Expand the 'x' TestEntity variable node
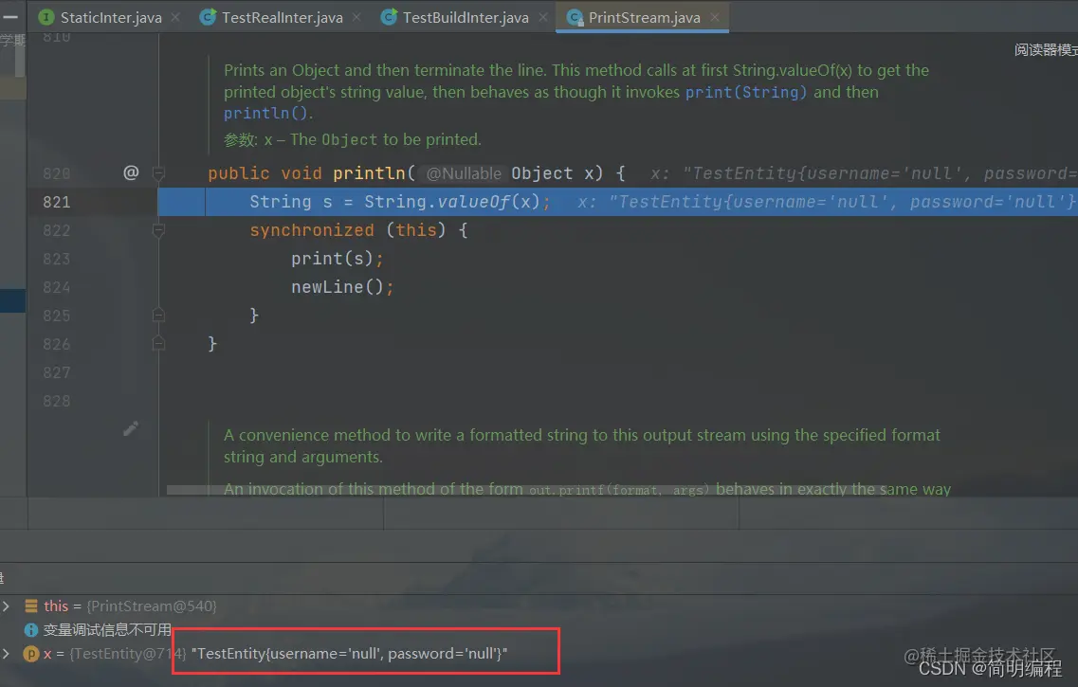1078x687 pixels. click(7, 653)
